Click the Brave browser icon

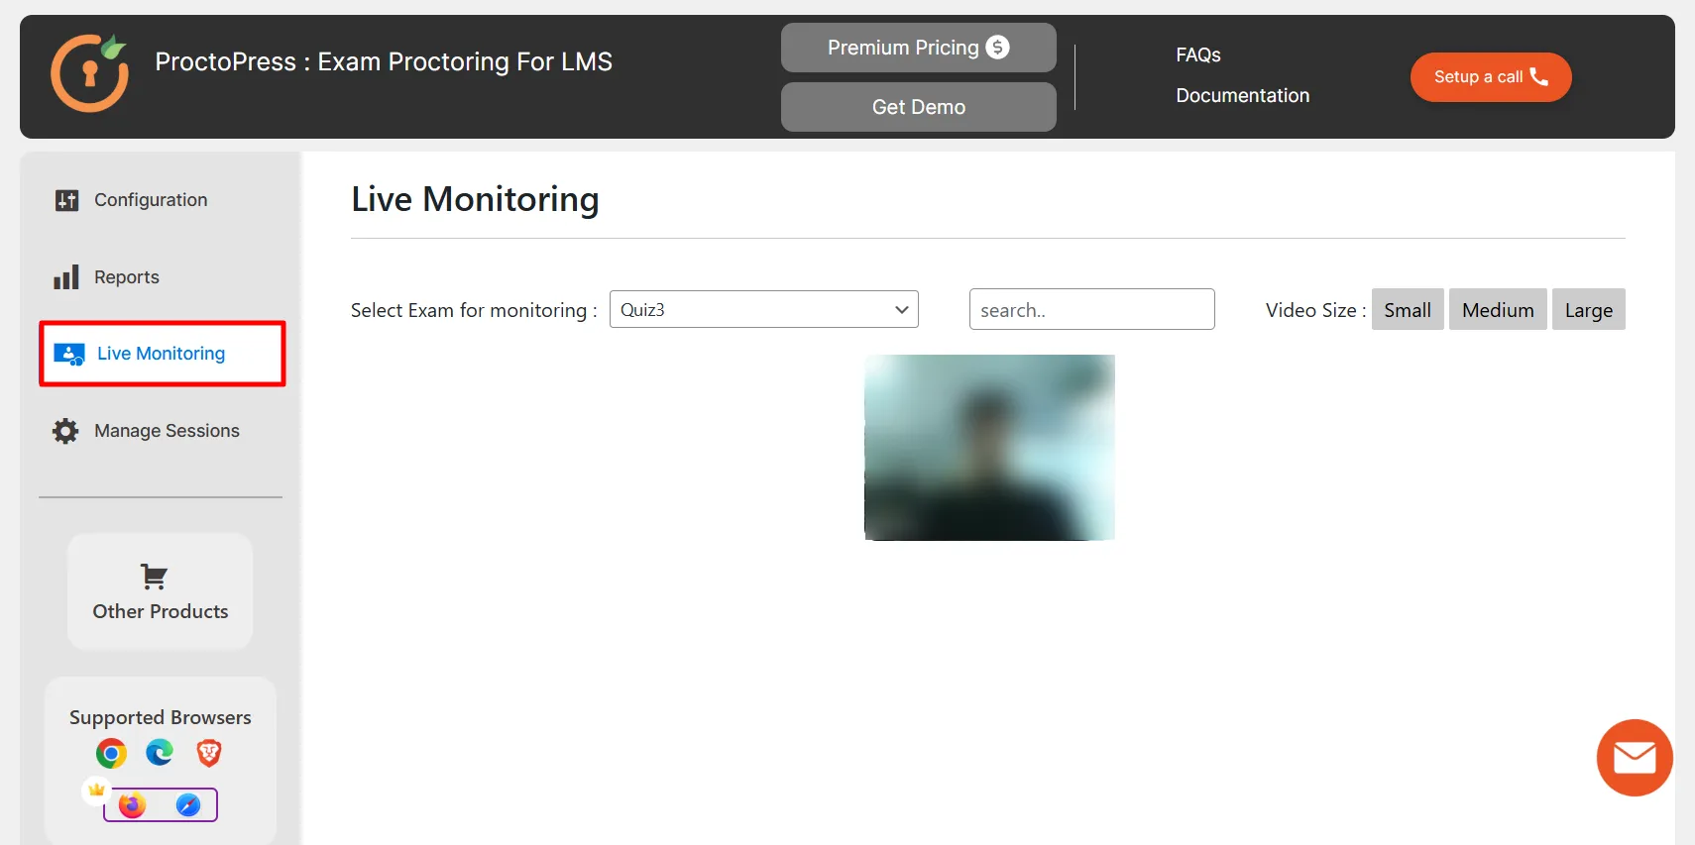click(x=208, y=754)
